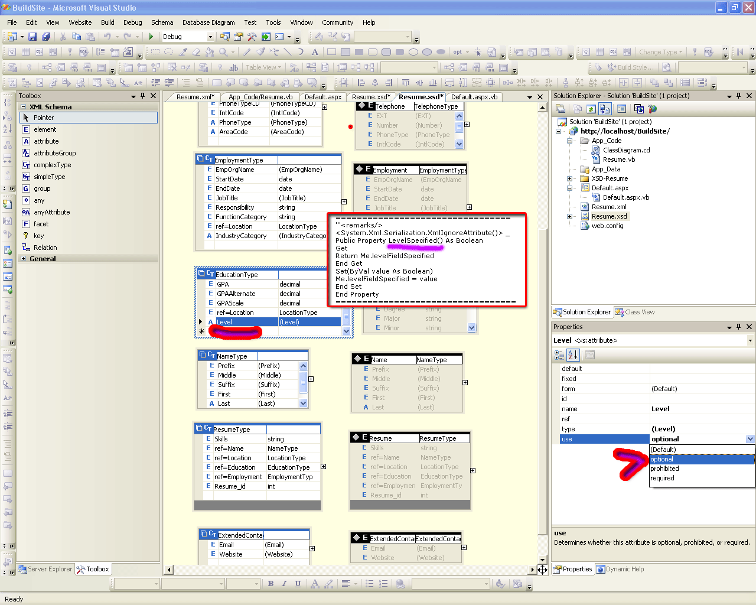Click the Bold formatting icon at bottom

click(271, 584)
